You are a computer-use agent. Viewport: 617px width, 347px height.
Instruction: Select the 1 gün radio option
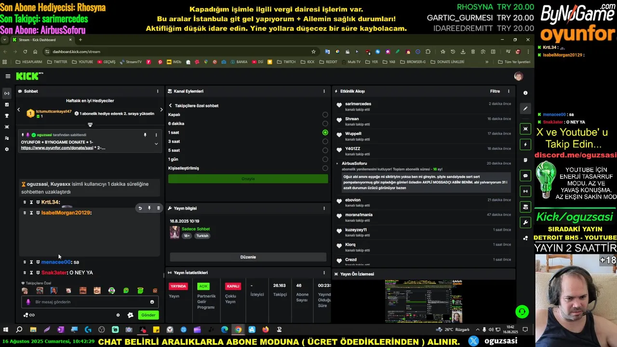coord(325,159)
